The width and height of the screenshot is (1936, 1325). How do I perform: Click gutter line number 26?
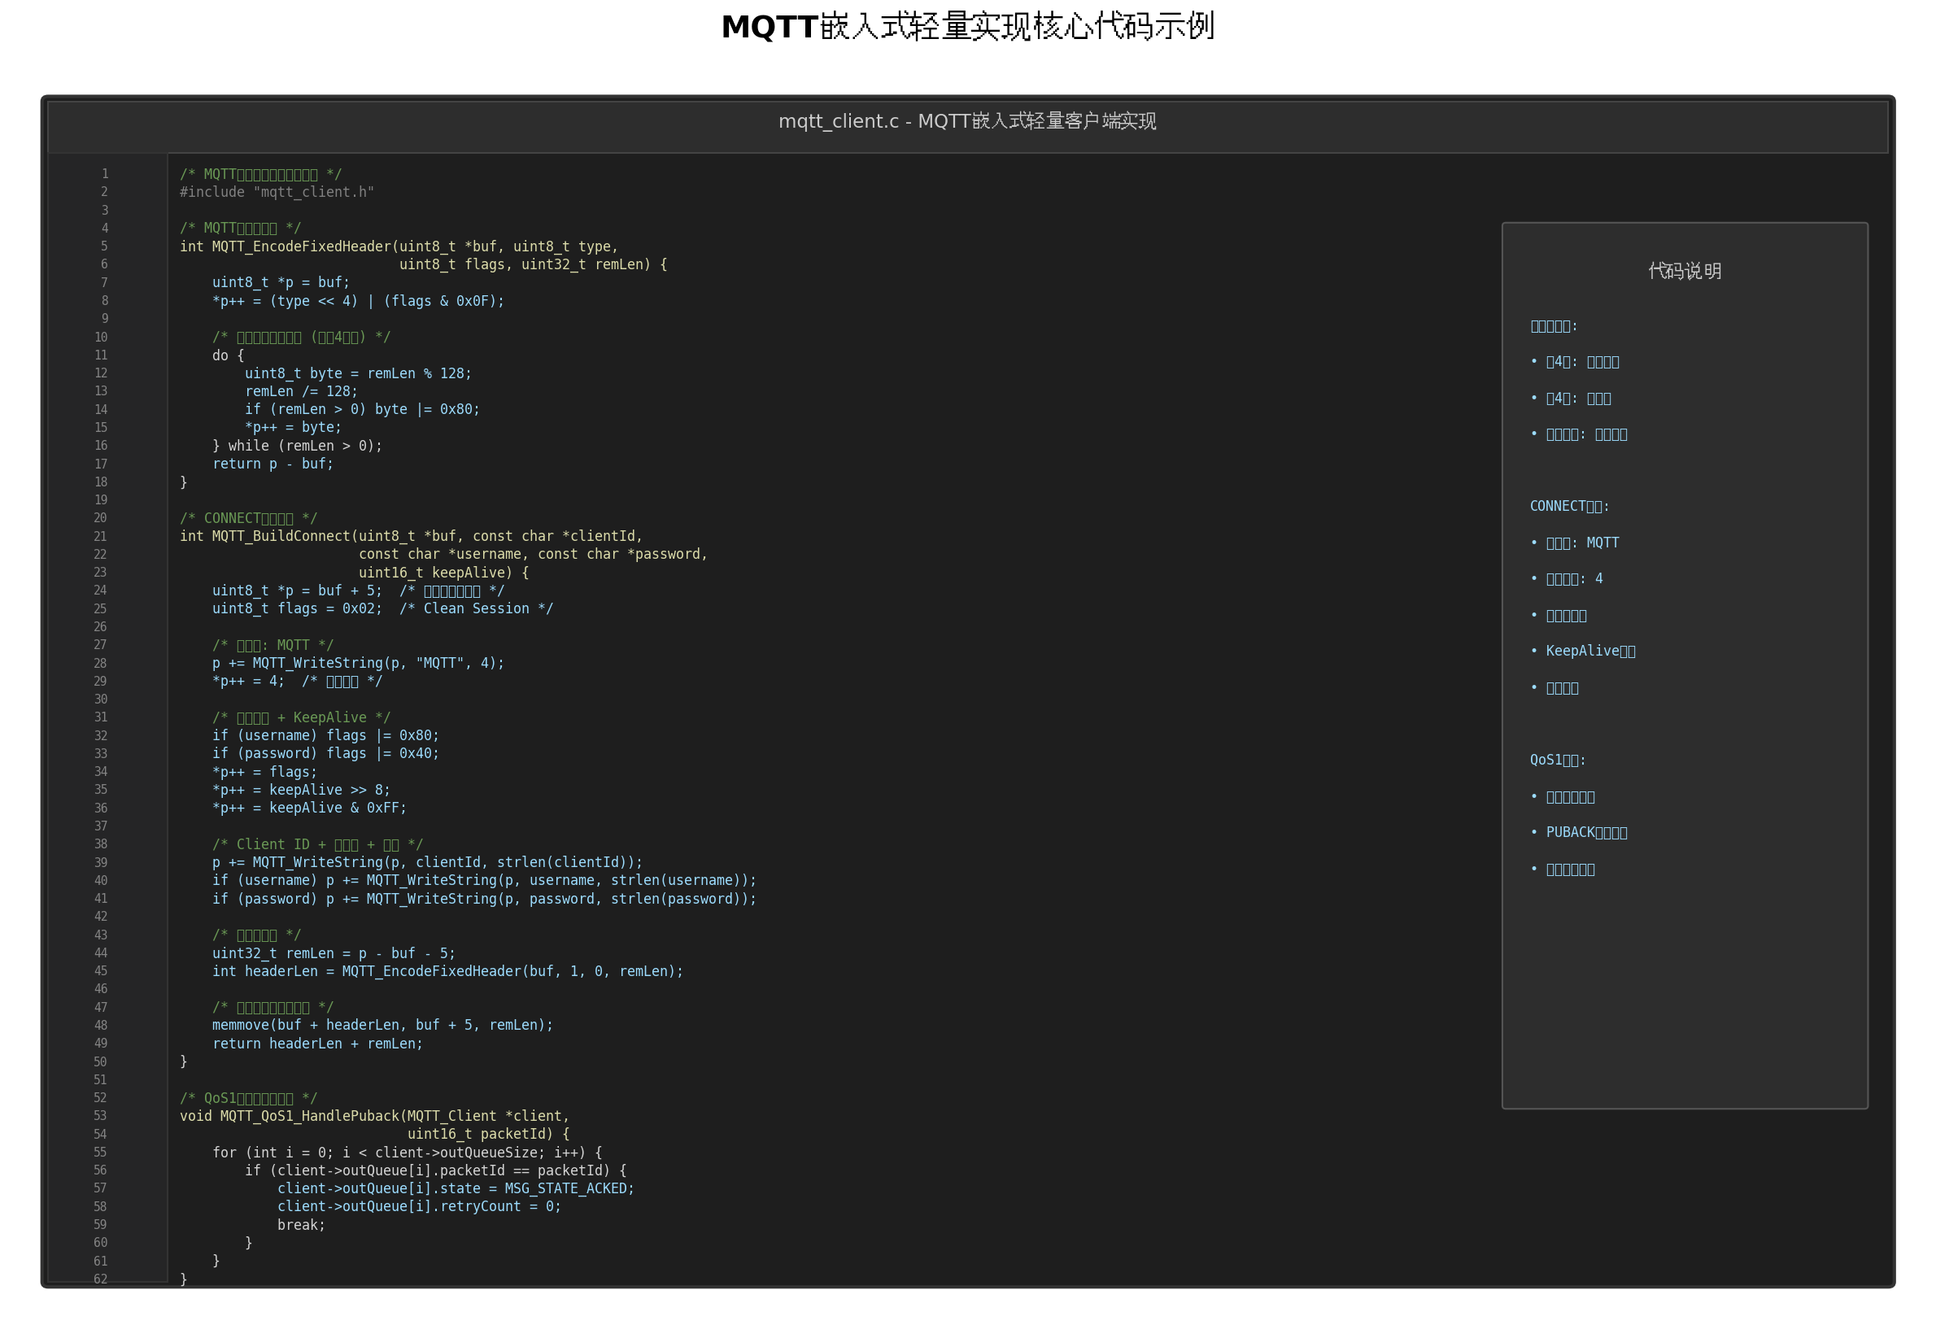[x=101, y=626]
